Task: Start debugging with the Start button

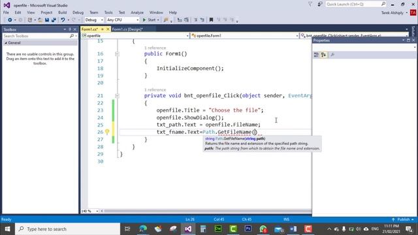Action: 149,20
